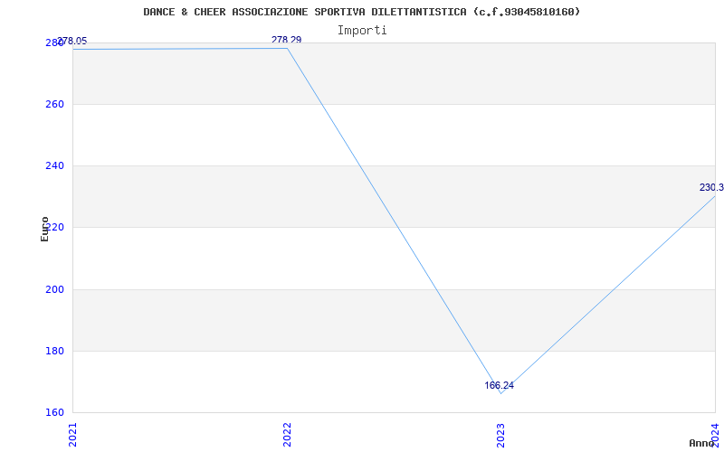Viewport: 724px width, 452px height.
Task: Click the line's peak point at 2022
Action: (x=287, y=48)
